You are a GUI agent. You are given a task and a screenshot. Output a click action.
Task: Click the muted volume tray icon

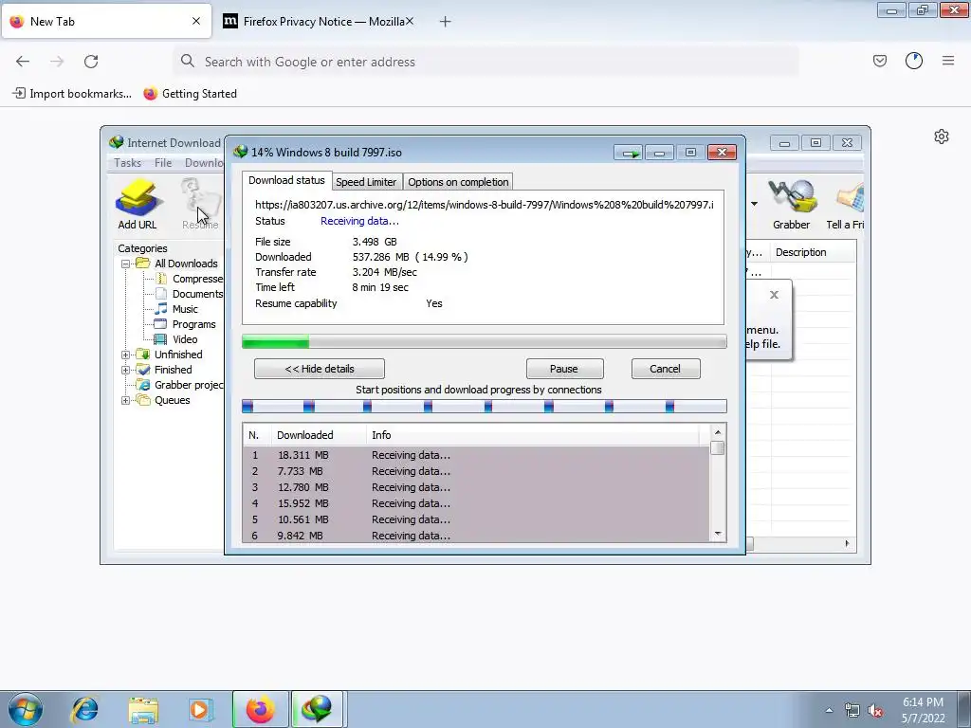click(x=875, y=711)
